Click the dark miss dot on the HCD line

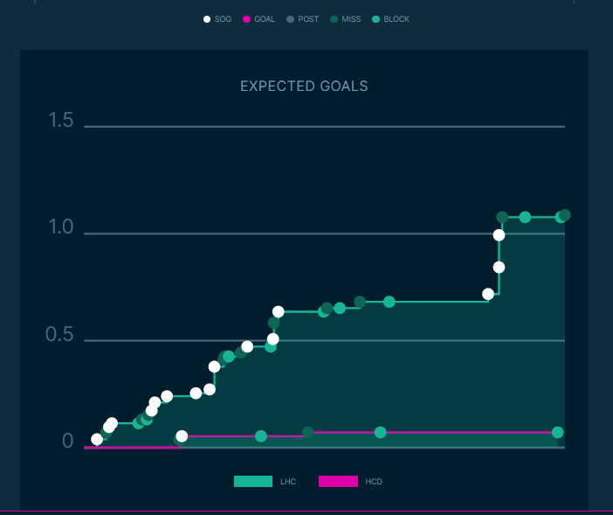click(x=308, y=433)
